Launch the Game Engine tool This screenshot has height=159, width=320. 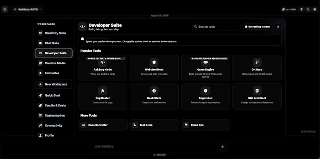click(206, 68)
